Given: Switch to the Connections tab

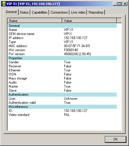Looking at the screenshot, I should (x=59, y=12).
